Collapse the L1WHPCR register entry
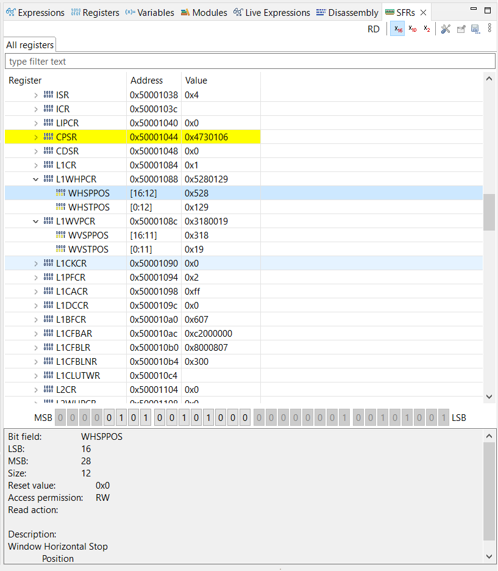The height and width of the screenshot is (571, 498). (x=35, y=179)
